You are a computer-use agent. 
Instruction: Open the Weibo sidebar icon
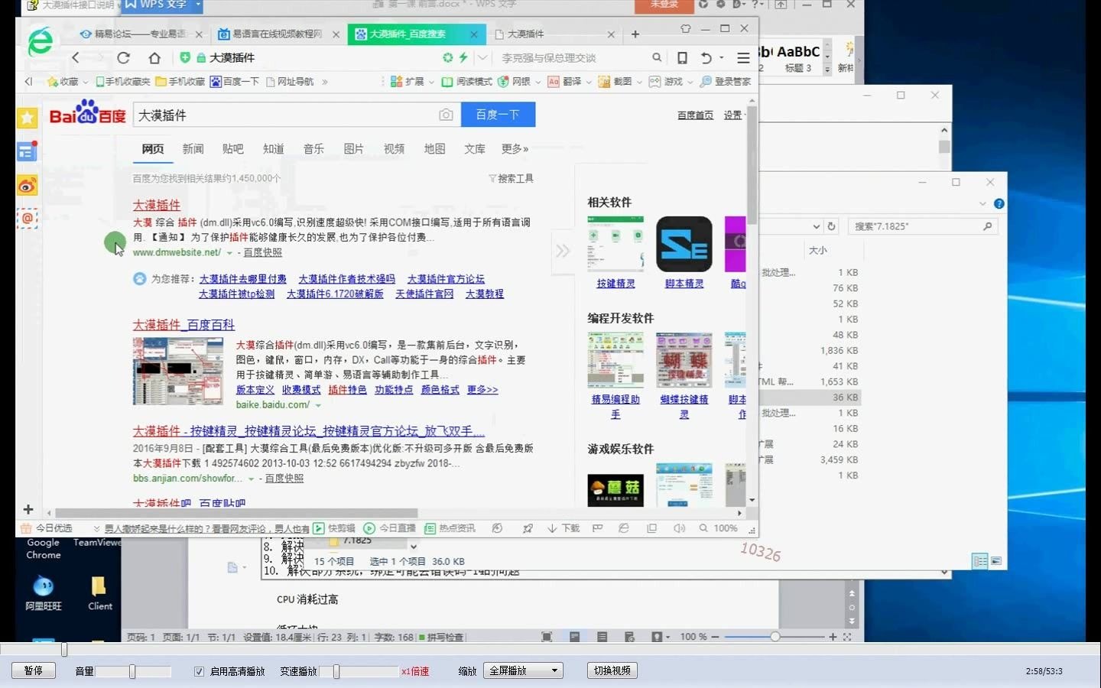(28, 186)
